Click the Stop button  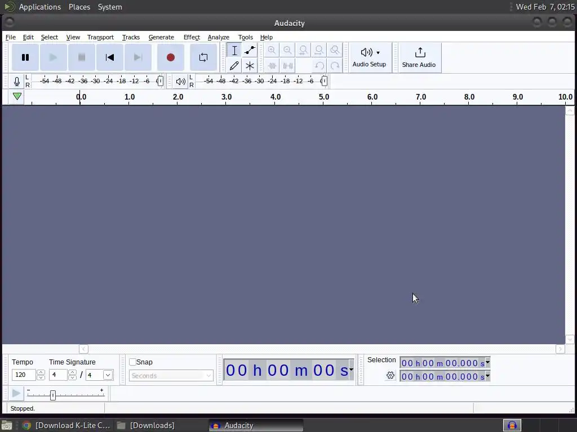pos(82,57)
